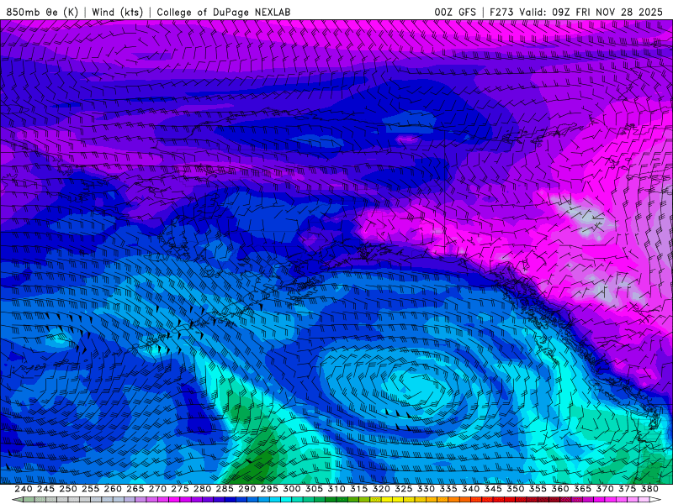Click the 365 colorbar scale label

click(582, 489)
